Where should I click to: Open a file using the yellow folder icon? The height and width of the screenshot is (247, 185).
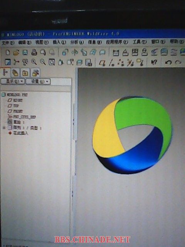16,52
